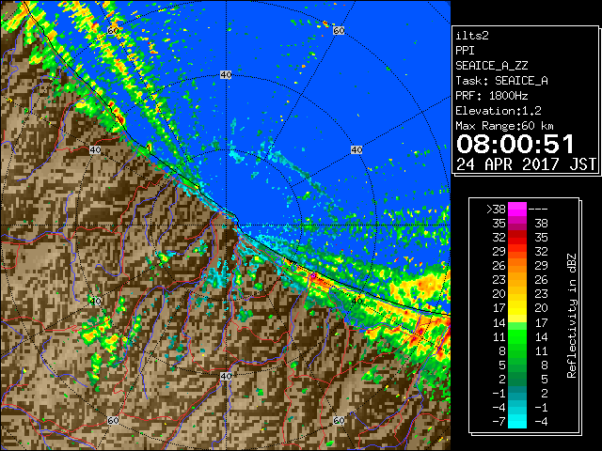Click the 40 range label south of radar
The height and width of the screenshot is (451, 602).
tap(226, 376)
